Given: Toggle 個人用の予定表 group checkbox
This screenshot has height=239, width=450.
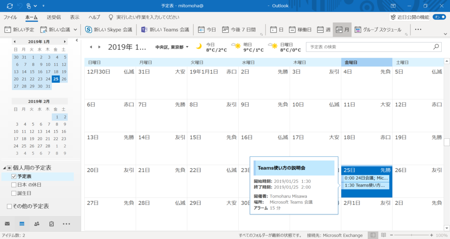Looking at the screenshot, I should 10,168.
